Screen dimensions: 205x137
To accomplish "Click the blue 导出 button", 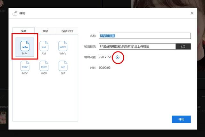I will [x=181, y=119].
